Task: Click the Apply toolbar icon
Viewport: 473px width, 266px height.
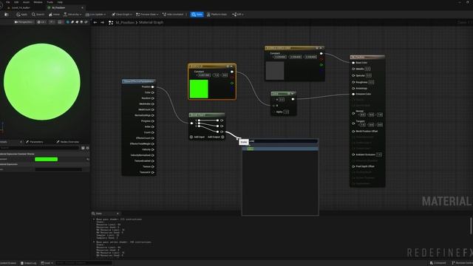Action: (x=21, y=15)
